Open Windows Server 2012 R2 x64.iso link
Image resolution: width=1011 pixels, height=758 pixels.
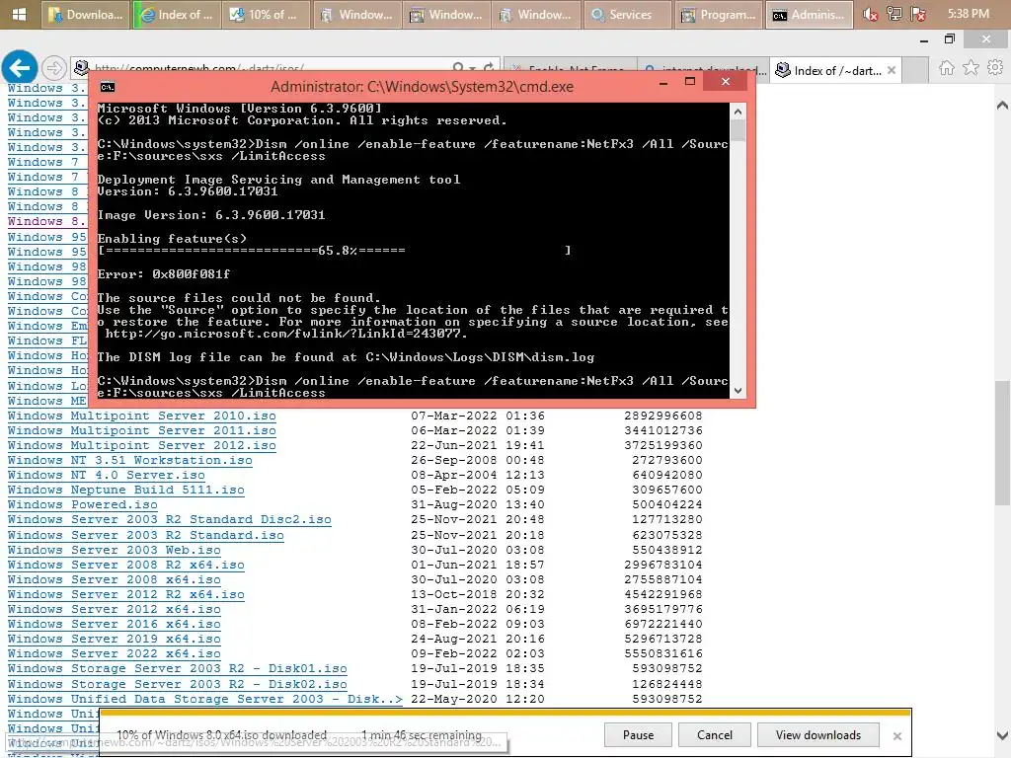click(125, 594)
